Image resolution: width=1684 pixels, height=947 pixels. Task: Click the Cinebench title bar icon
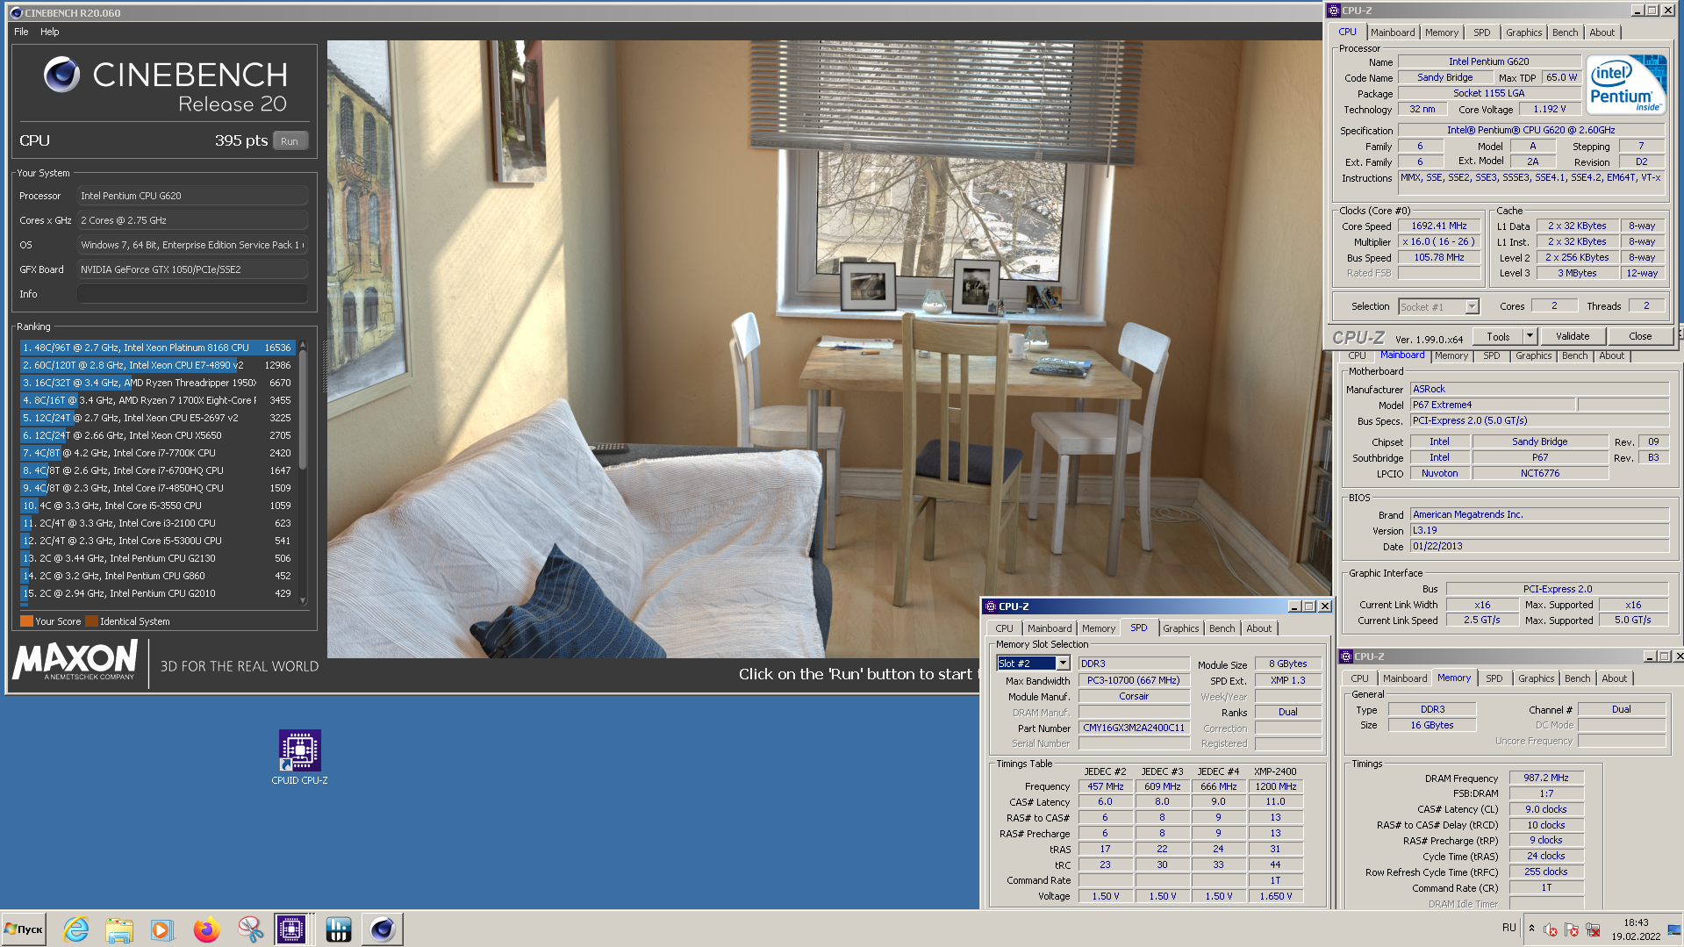pyautogui.click(x=16, y=13)
